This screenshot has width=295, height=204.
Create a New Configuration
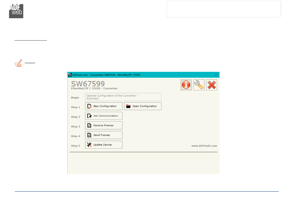[104, 106]
